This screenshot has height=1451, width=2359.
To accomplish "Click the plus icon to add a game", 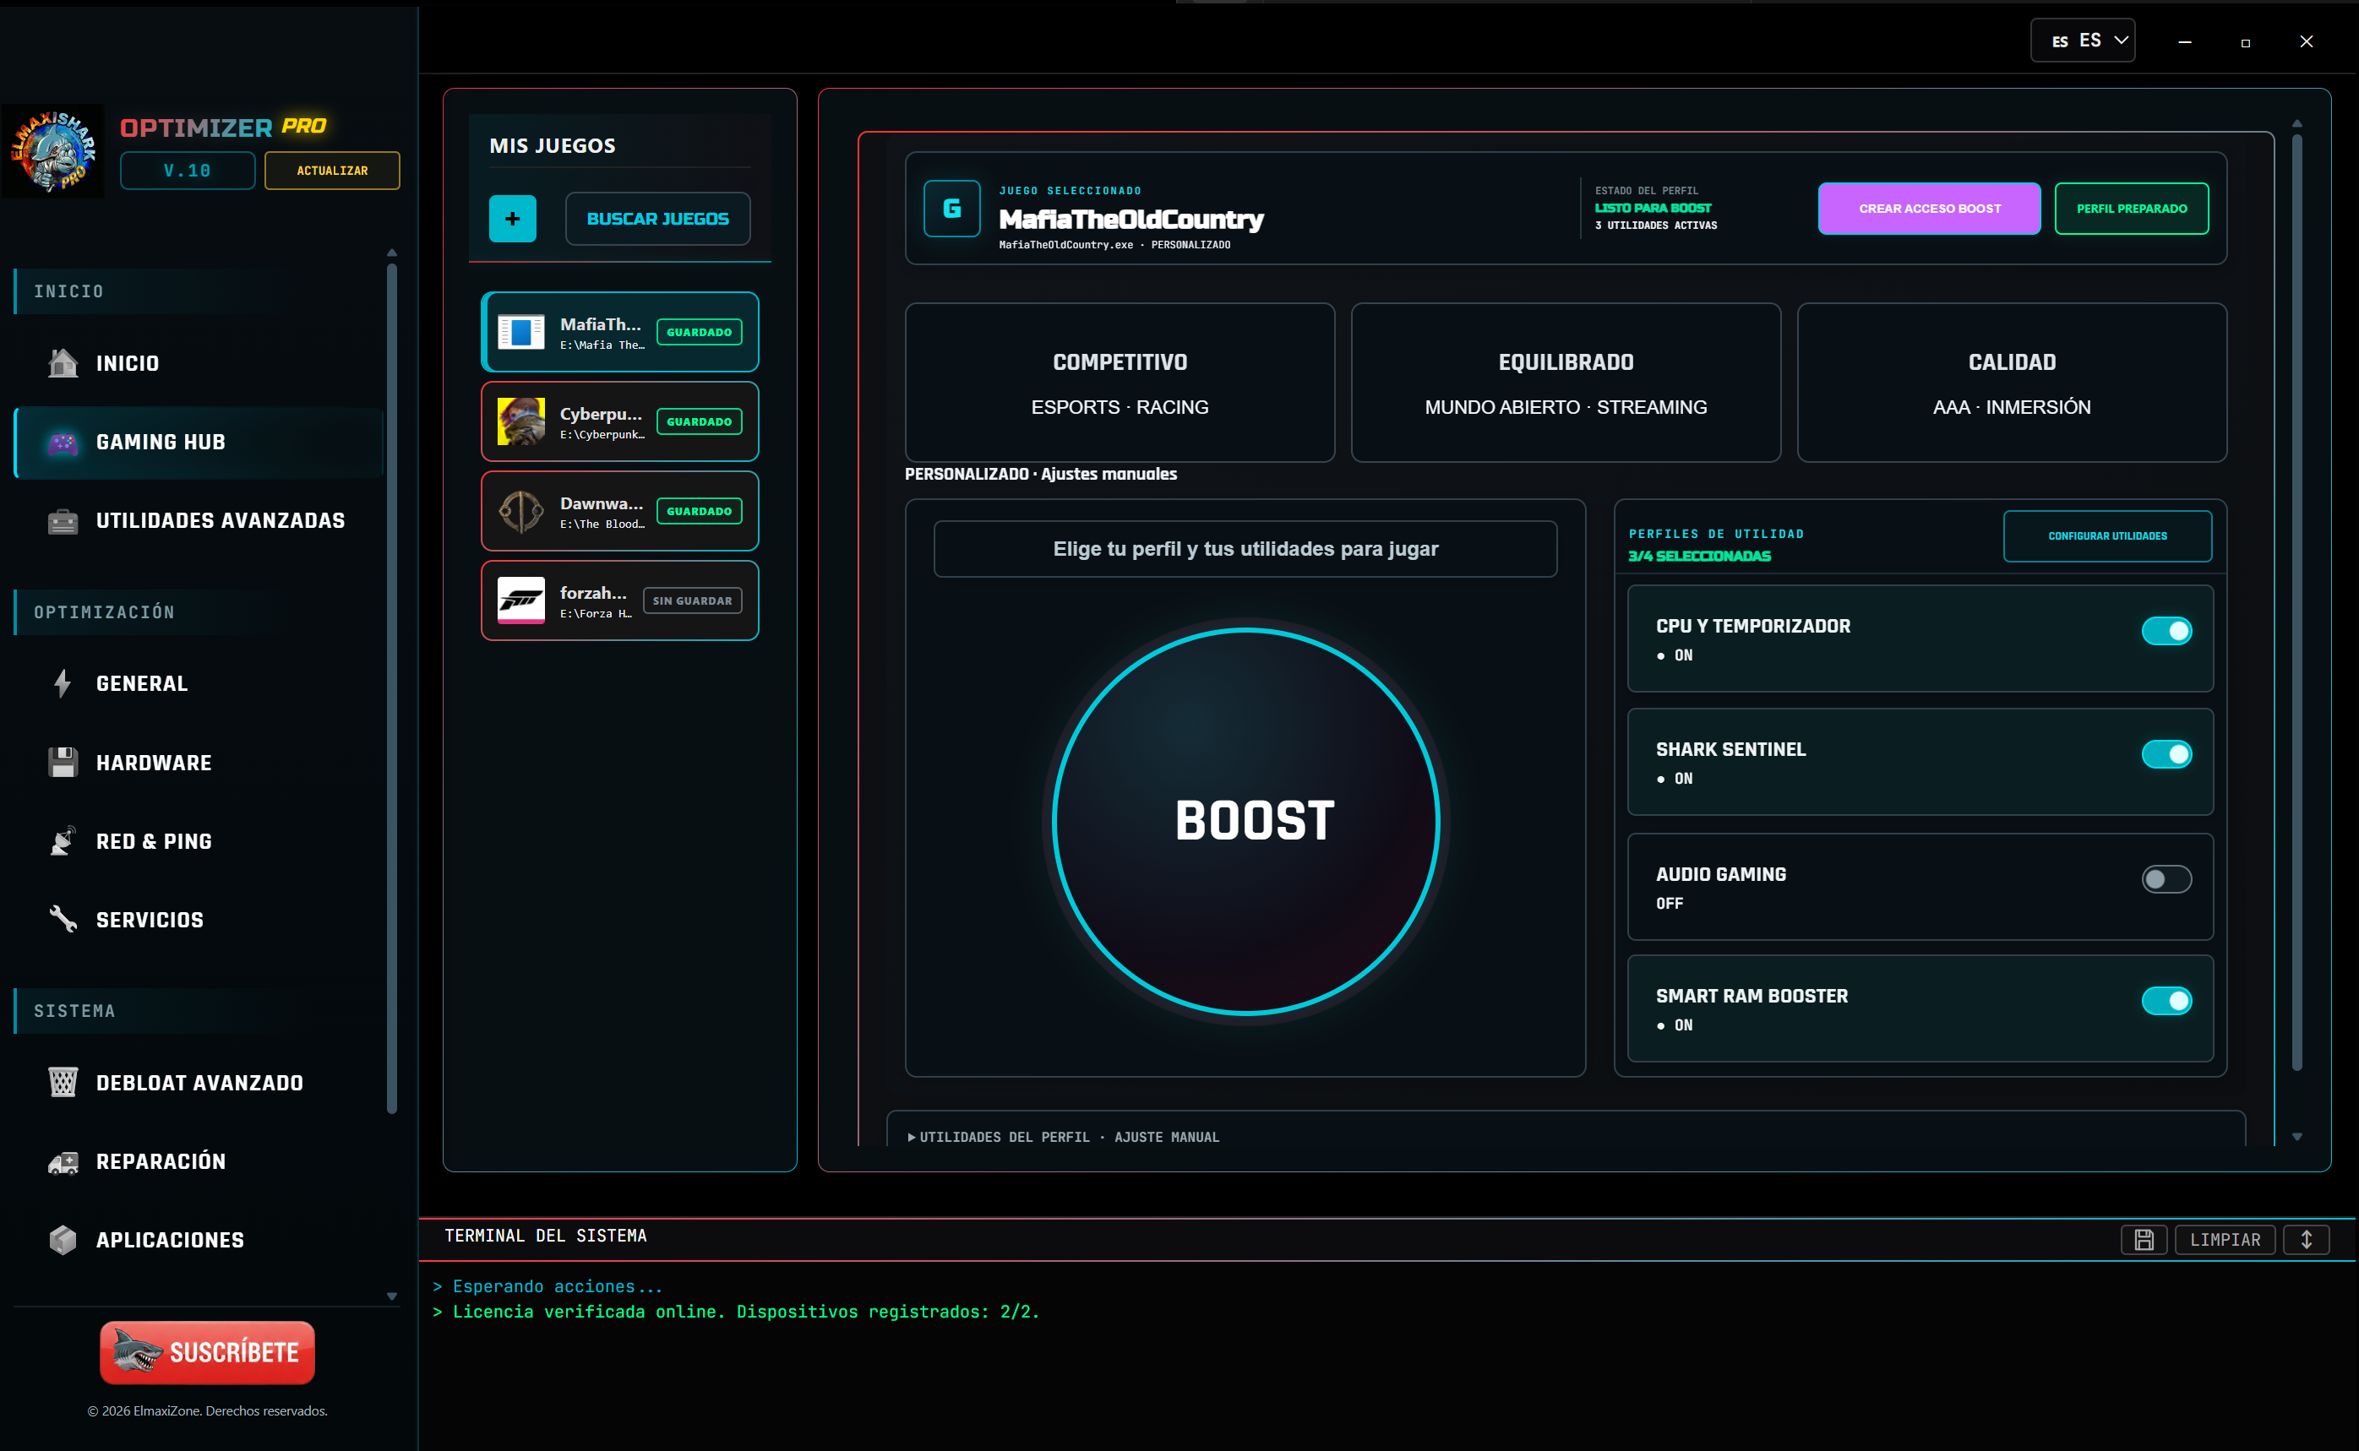I will tap(513, 219).
